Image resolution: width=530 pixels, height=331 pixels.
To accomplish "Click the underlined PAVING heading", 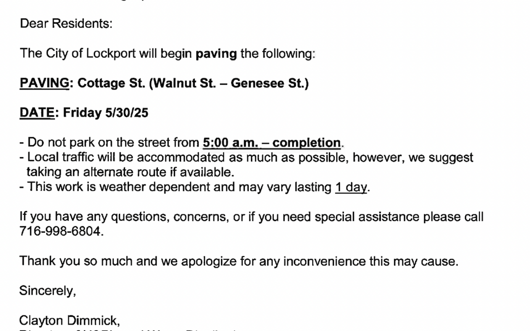I will tap(44, 83).
